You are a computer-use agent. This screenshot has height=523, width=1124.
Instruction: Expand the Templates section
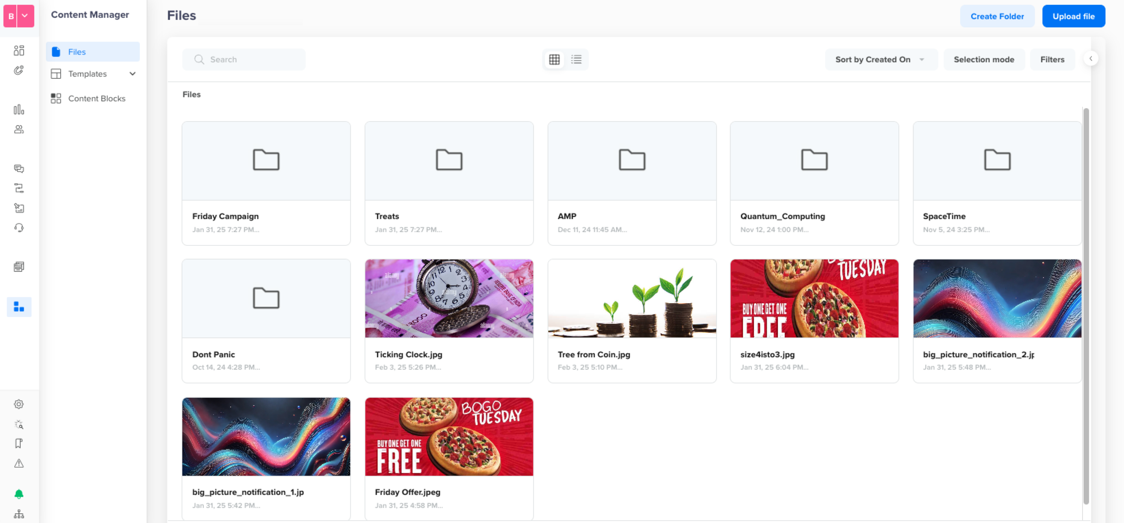131,73
